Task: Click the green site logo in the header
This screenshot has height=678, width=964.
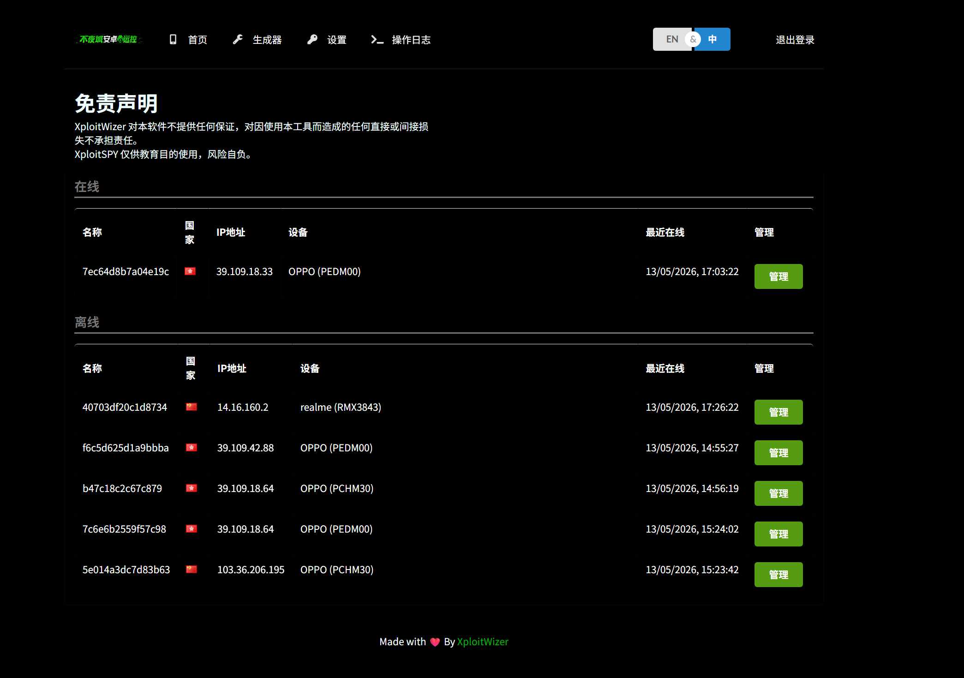Action: [x=109, y=40]
